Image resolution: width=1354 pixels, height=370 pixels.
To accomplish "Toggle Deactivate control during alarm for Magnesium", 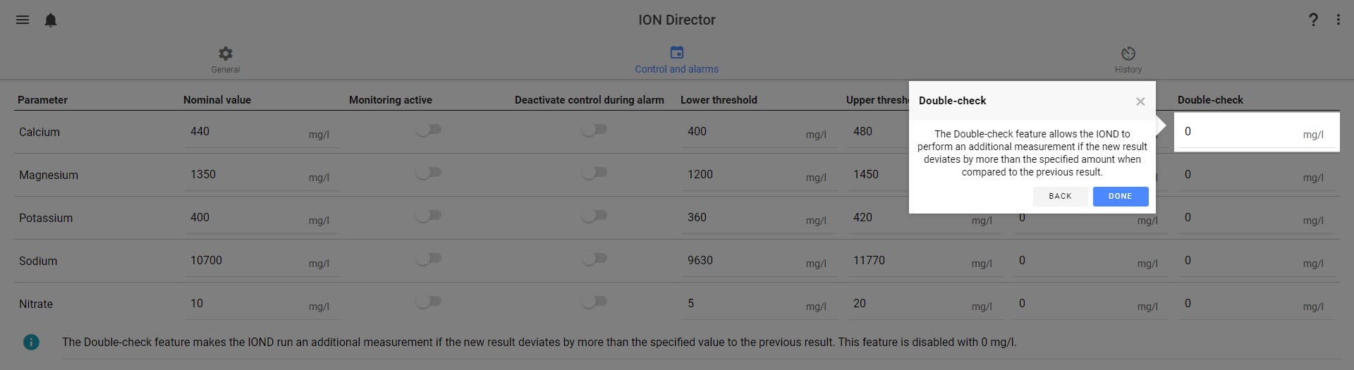I will point(594,173).
